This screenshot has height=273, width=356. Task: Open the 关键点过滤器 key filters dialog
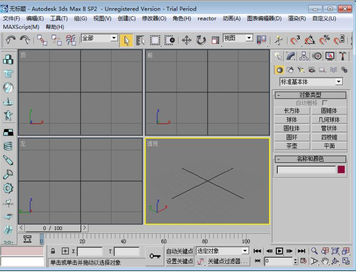pyautogui.click(x=228, y=261)
